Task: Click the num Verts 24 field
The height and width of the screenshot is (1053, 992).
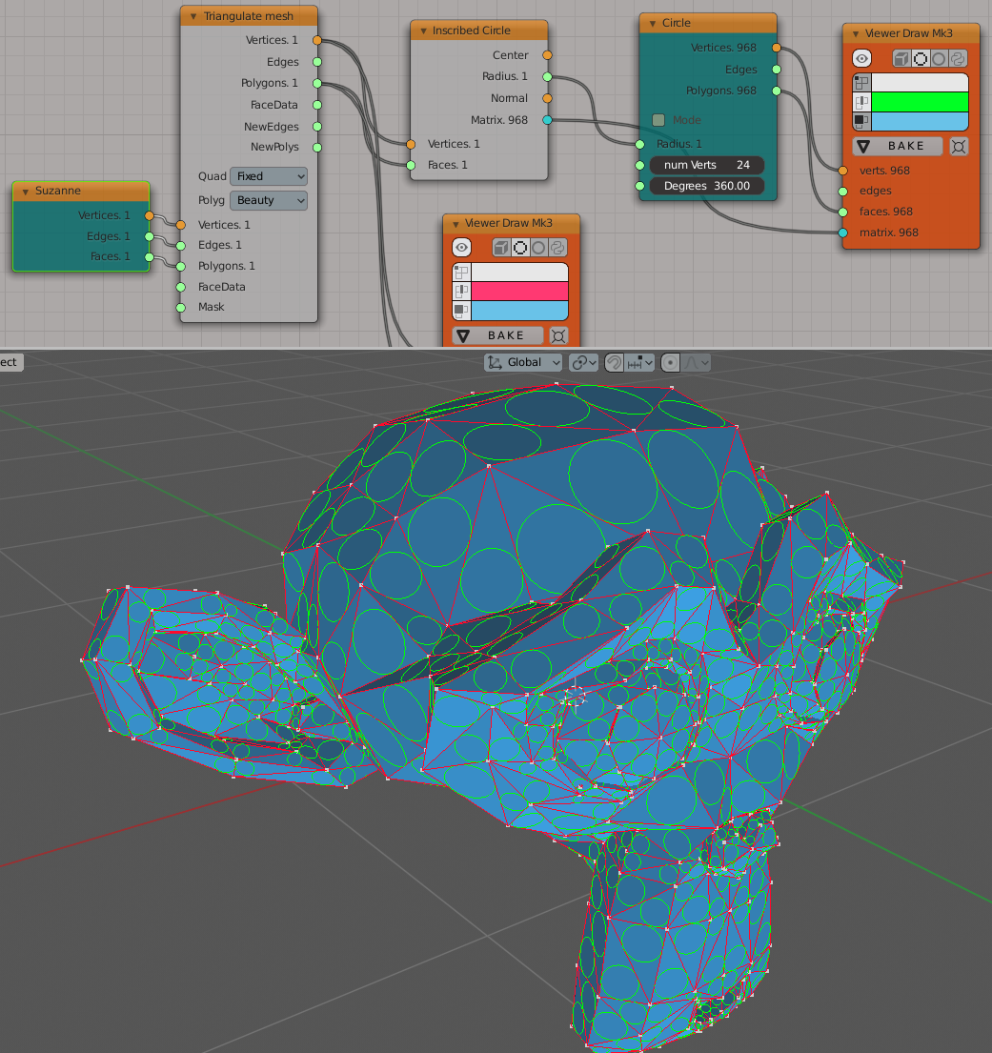Action: (706, 165)
